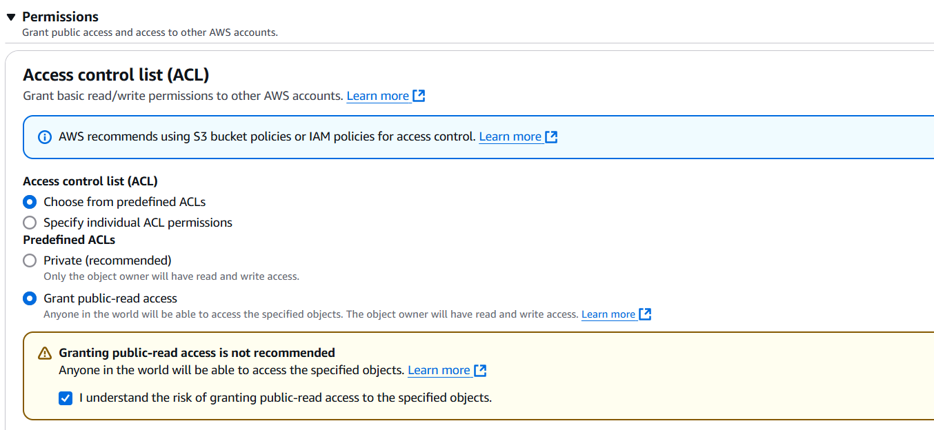The width and height of the screenshot is (934, 430).
Task: Toggle I understand the risk checkbox
Action: pyautogui.click(x=66, y=398)
